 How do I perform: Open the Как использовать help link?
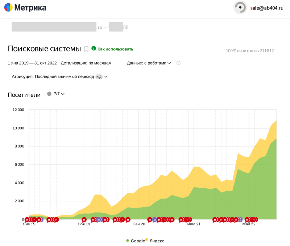tap(115, 49)
